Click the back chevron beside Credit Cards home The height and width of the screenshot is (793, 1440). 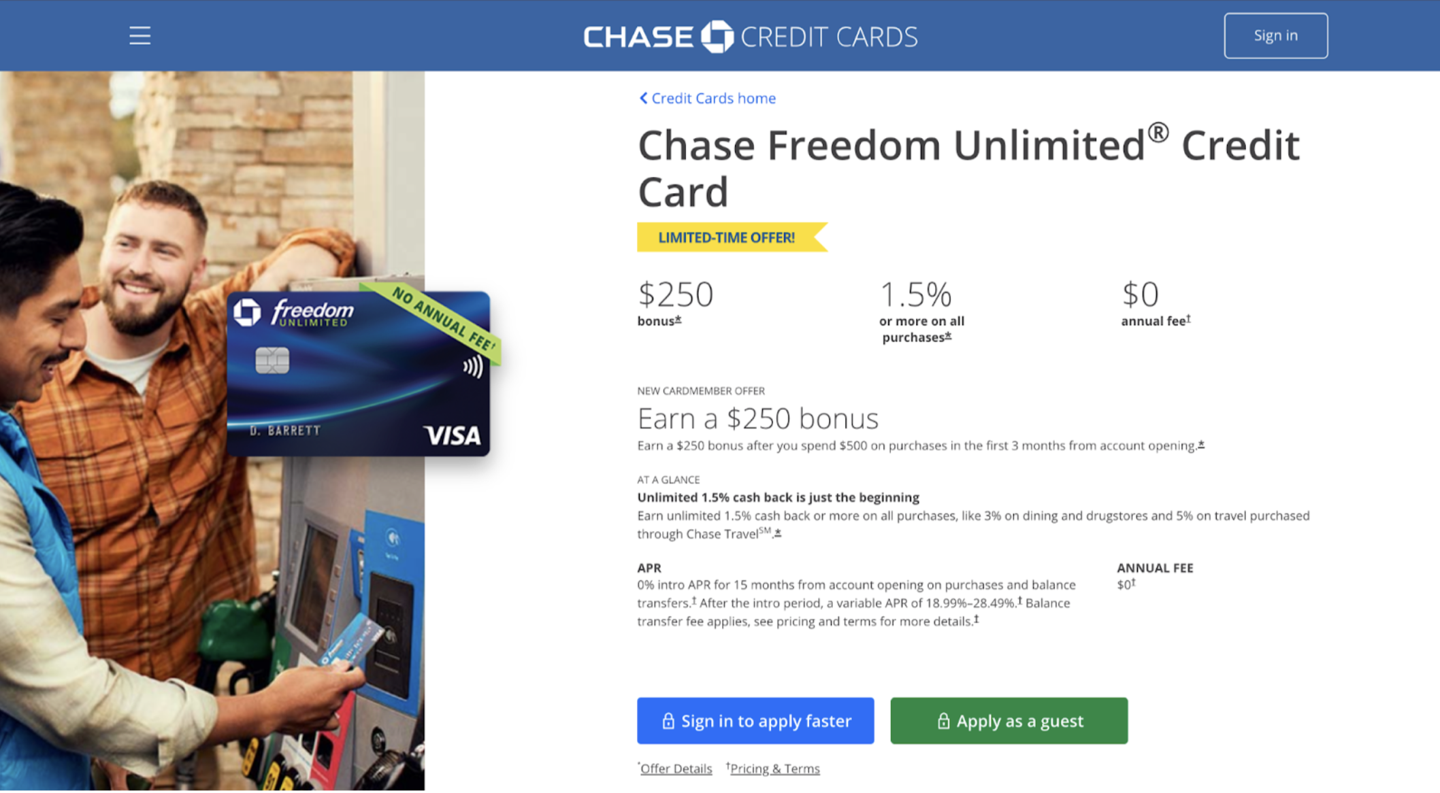tap(643, 98)
